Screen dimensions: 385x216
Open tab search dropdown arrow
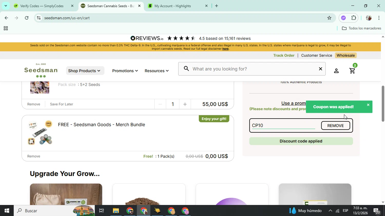coord(6,6)
